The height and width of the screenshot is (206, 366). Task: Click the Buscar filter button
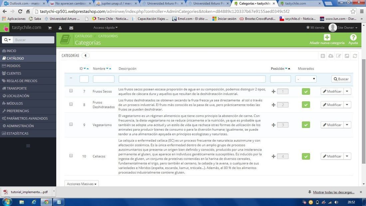(341, 79)
